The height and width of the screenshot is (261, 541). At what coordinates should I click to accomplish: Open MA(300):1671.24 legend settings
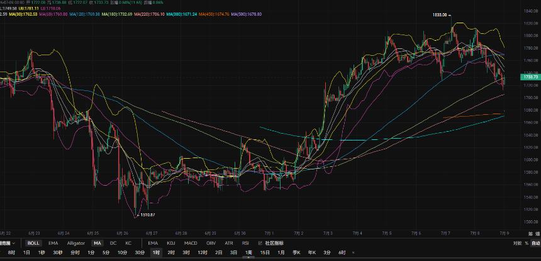tap(181, 14)
